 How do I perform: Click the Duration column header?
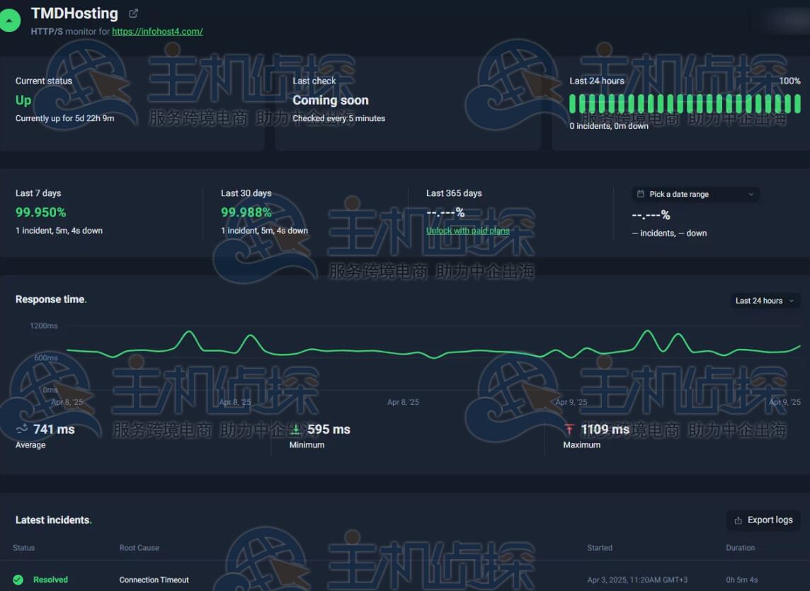point(740,548)
